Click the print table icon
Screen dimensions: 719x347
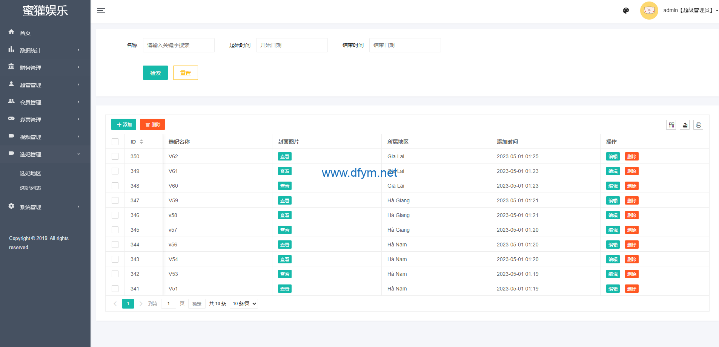pos(699,125)
